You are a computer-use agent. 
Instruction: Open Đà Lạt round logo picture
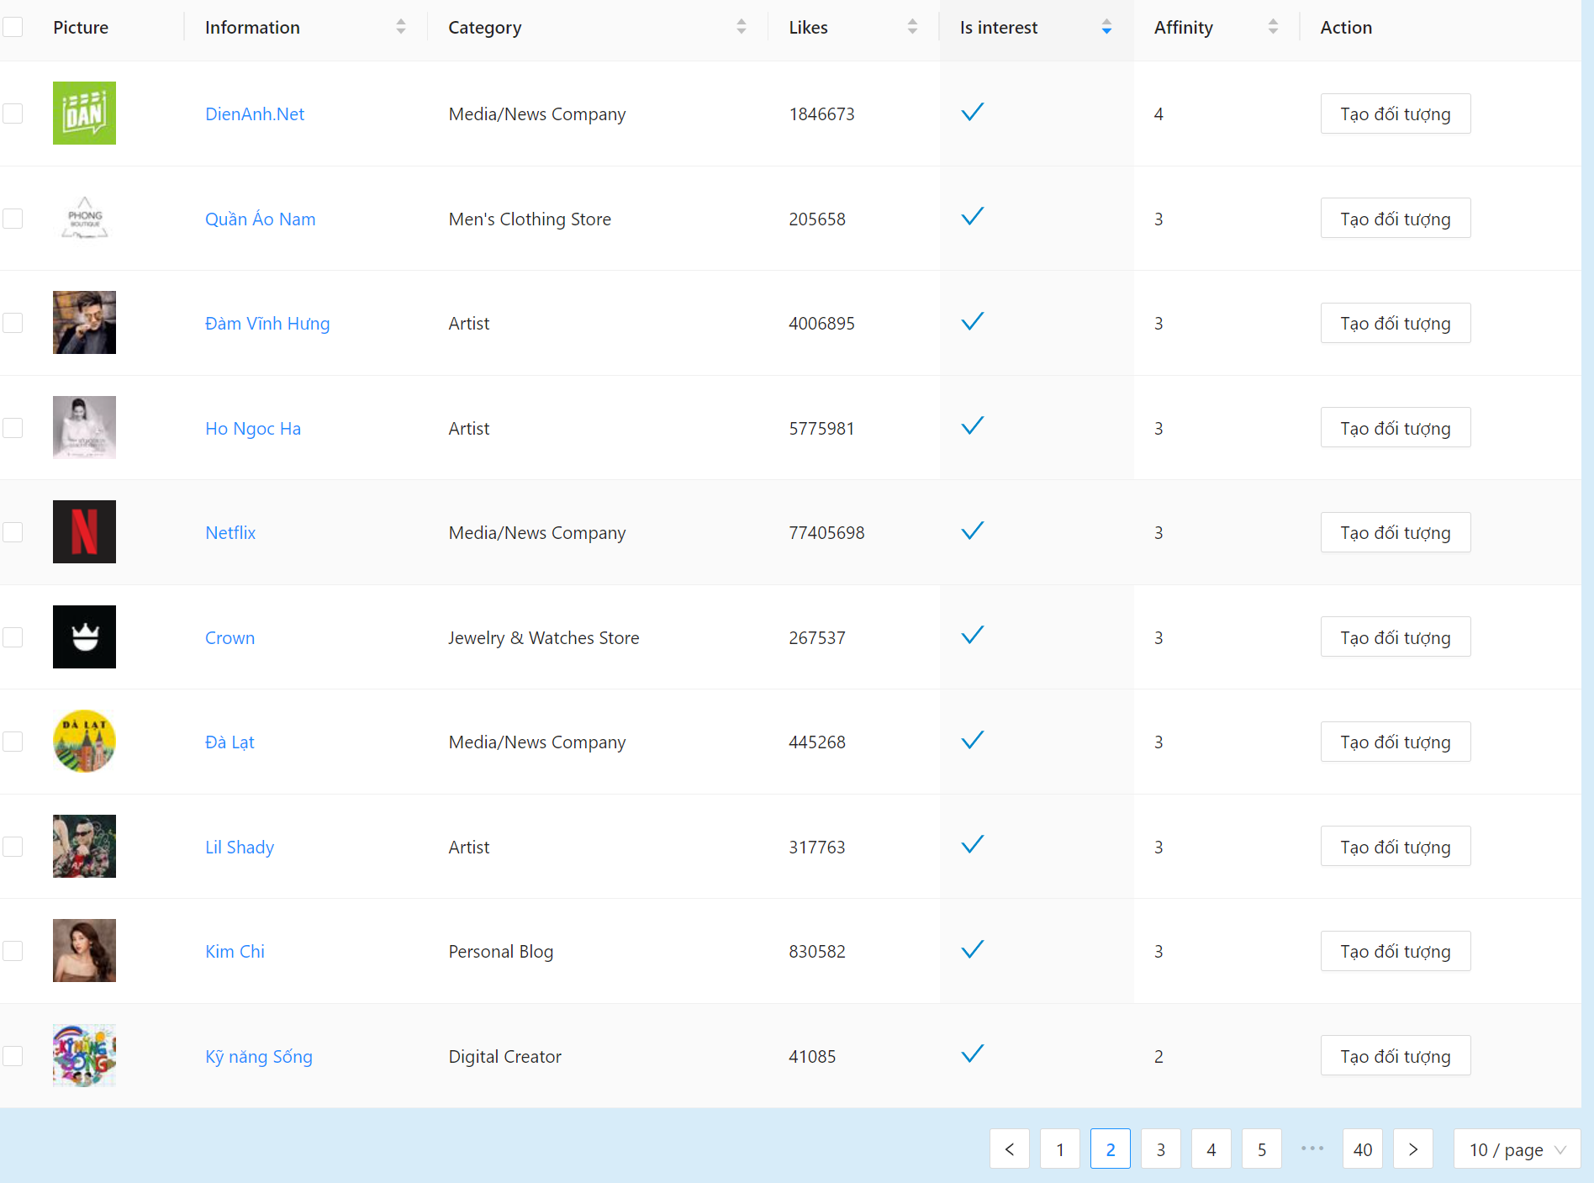tap(84, 742)
